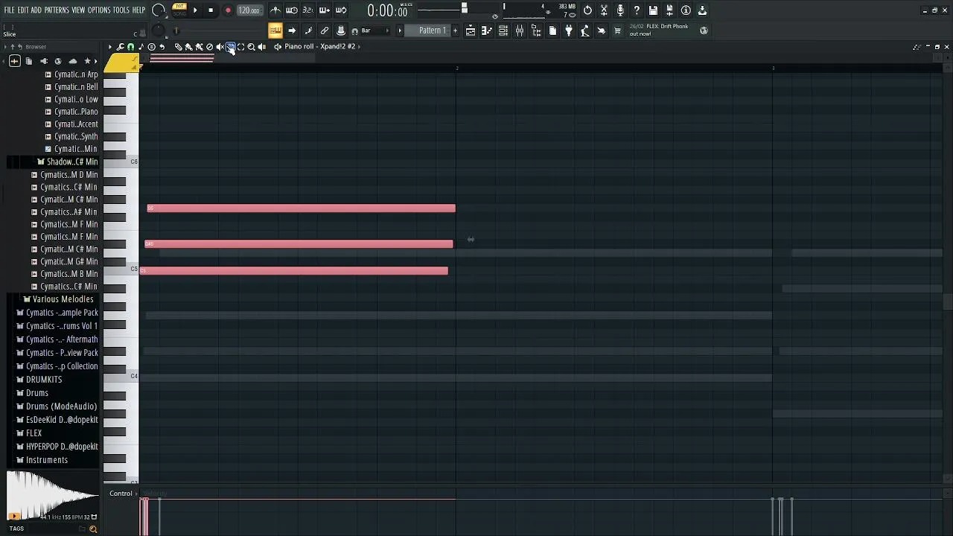Image resolution: width=953 pixels, height=536 pixels.
Task: Toggle the countdown before recording button
Action: pos(308,10)
